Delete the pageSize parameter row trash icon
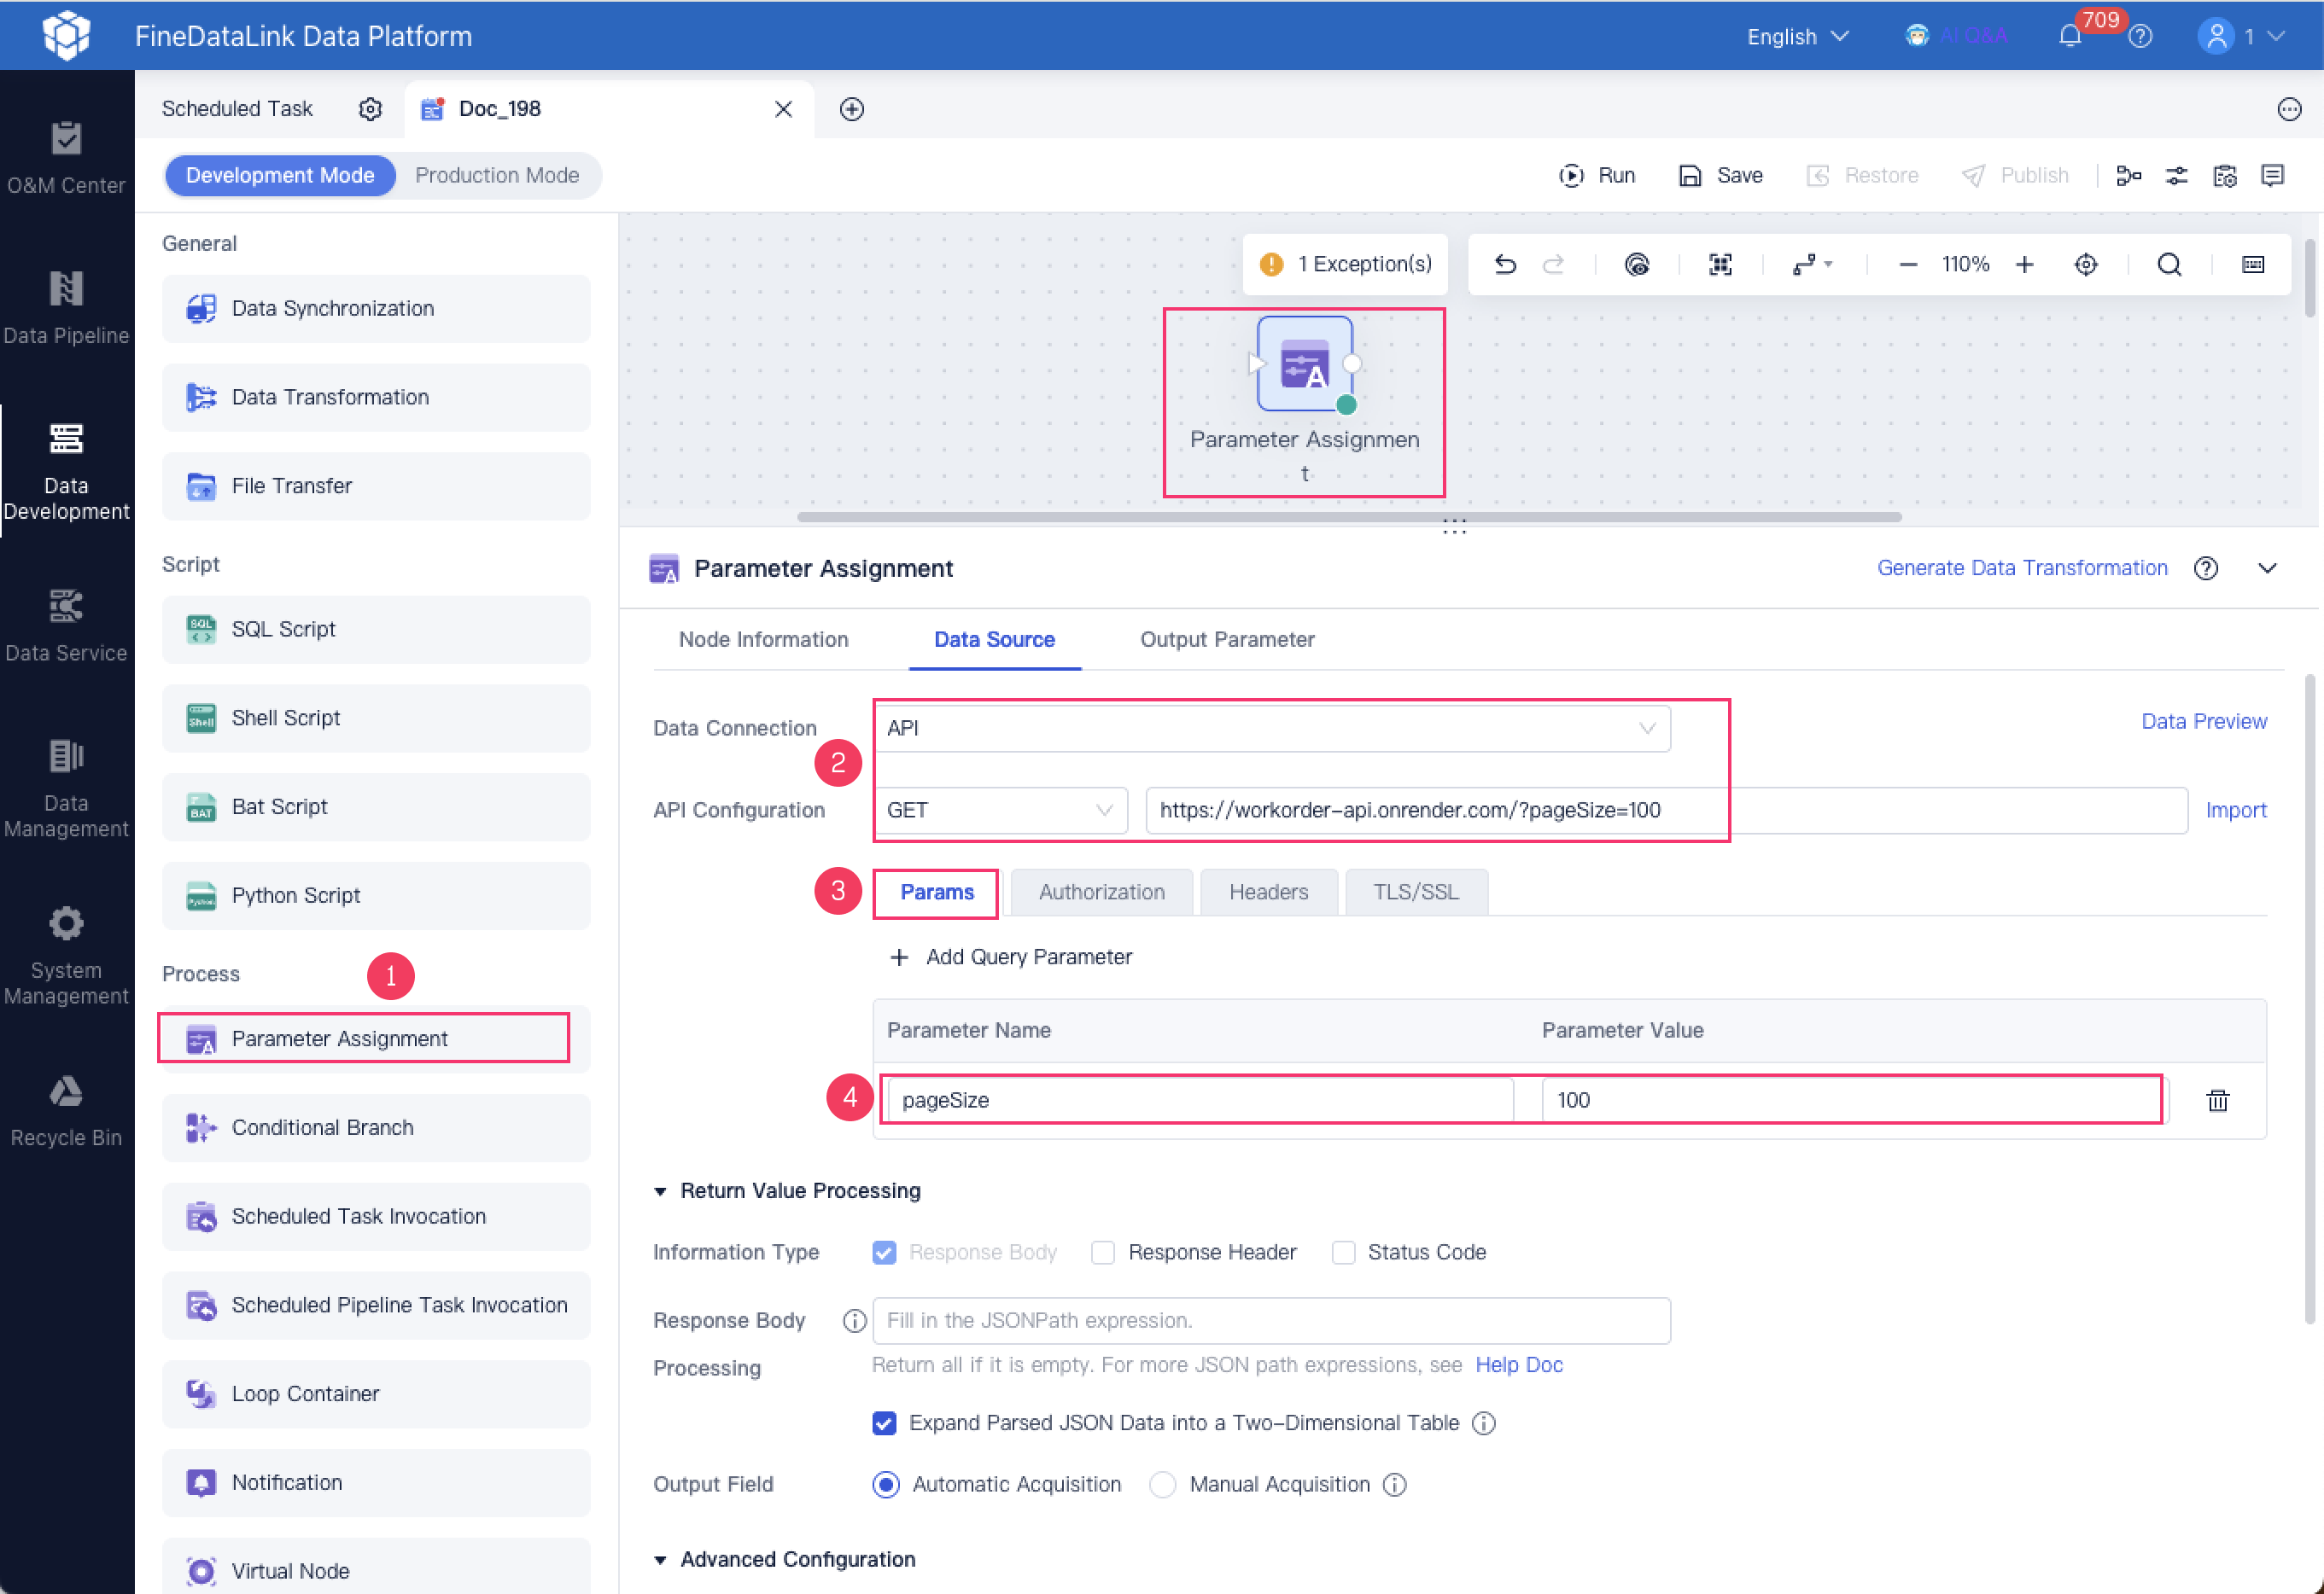2324x1594 pixels. pos(2217,1100)
